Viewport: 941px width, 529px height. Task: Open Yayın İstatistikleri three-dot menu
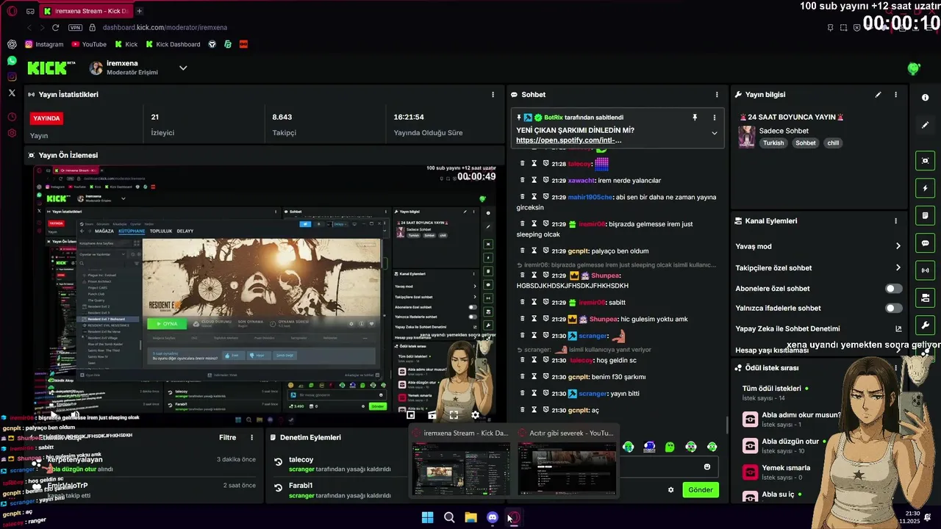[x=493, y=95]
